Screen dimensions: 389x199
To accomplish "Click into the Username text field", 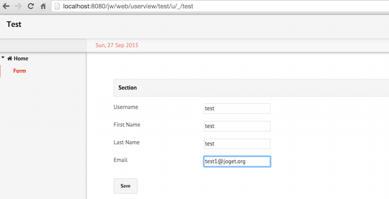I will tap(237, 109).
